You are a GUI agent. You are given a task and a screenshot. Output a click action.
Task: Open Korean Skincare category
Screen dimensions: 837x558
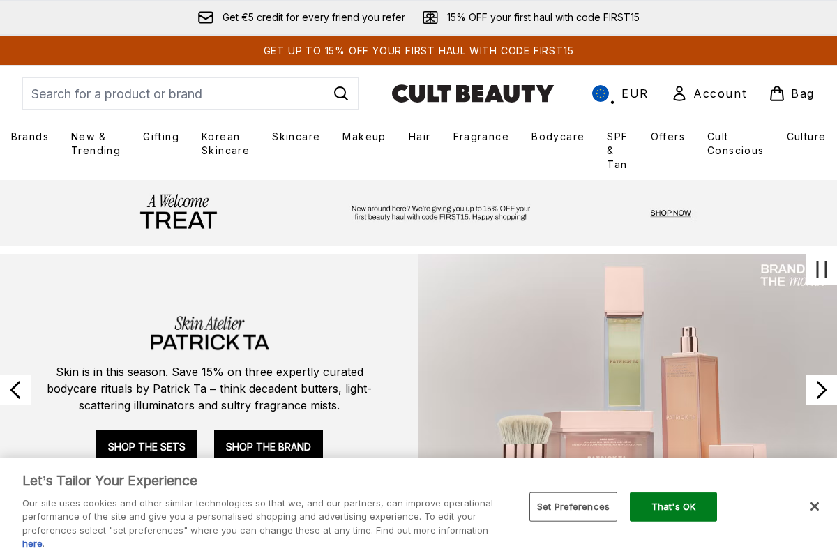225,144
